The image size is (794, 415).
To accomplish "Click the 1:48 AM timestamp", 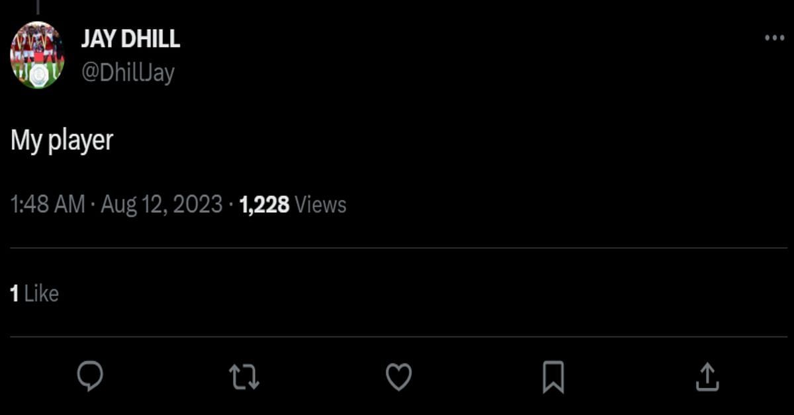I will pyautogui.click(x=48, y=205).
